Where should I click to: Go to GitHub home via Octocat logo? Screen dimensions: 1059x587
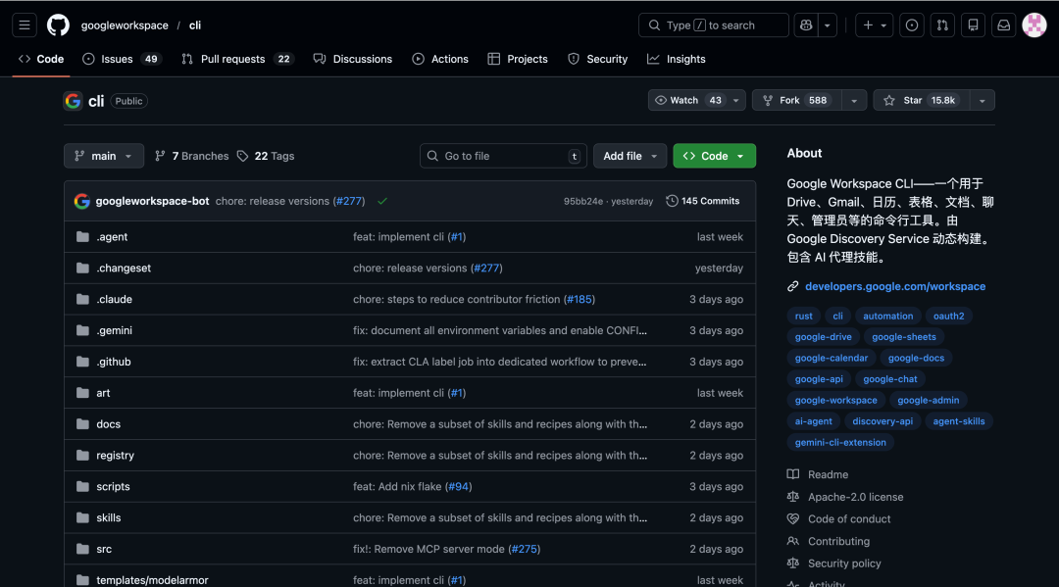click(58, 24)
